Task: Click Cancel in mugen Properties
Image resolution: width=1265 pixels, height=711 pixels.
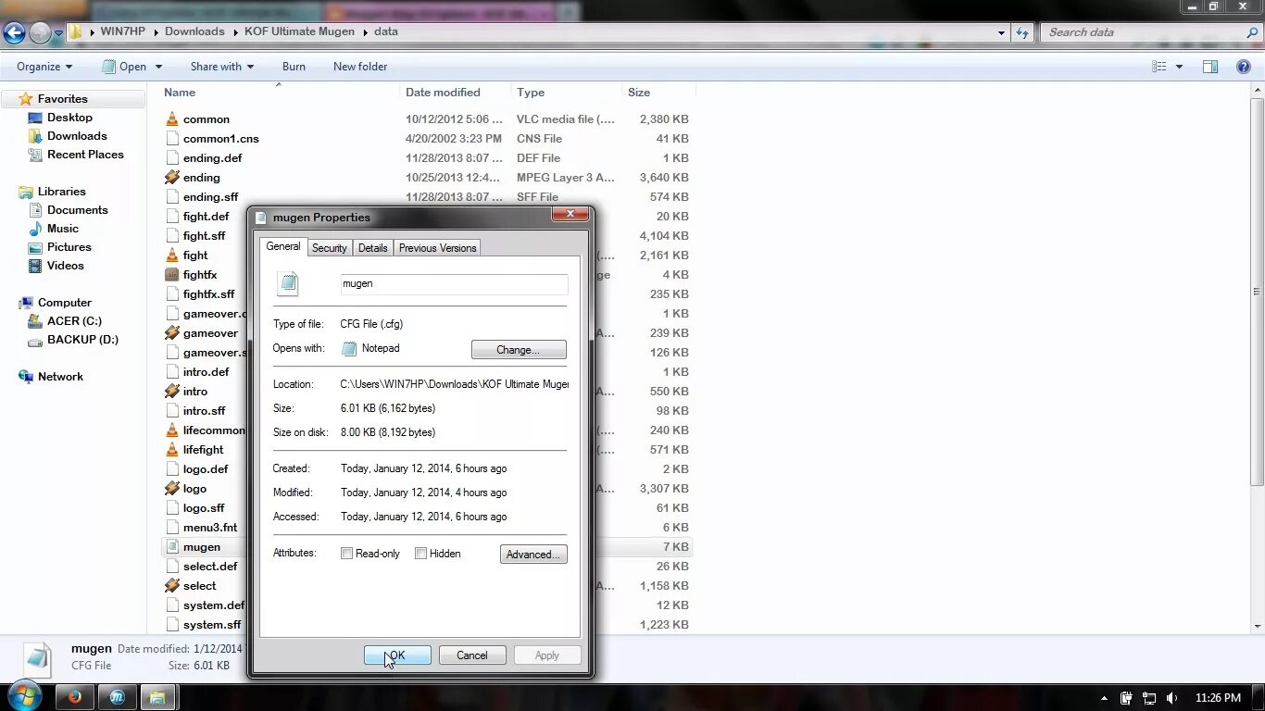Action: [472, 655]
